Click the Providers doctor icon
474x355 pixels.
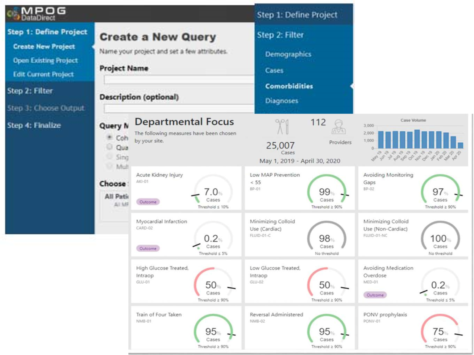pos(339,127)
